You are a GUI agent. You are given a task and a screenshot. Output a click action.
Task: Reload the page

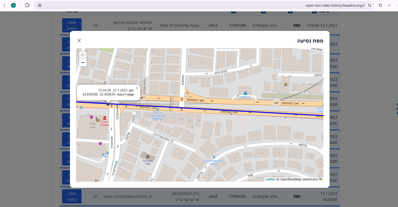pos(381,5)
